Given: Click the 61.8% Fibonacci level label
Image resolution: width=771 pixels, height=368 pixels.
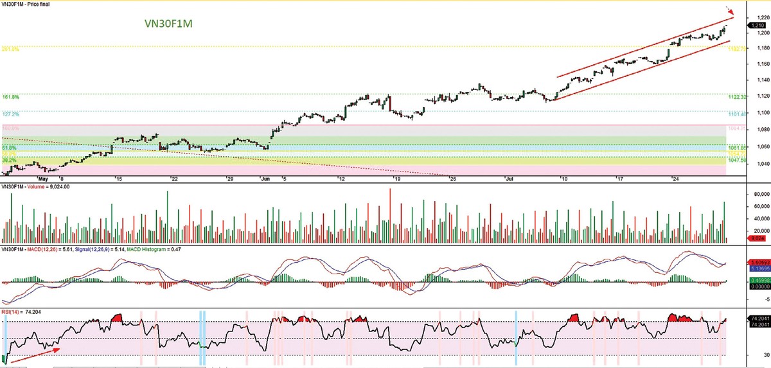Looking at the screenshot, I should (10, 147).
